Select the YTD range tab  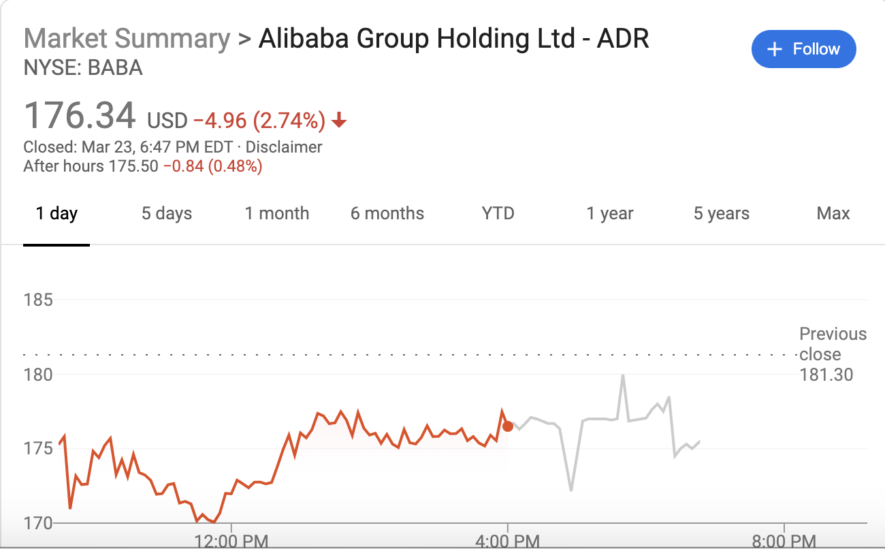(498, 213)
